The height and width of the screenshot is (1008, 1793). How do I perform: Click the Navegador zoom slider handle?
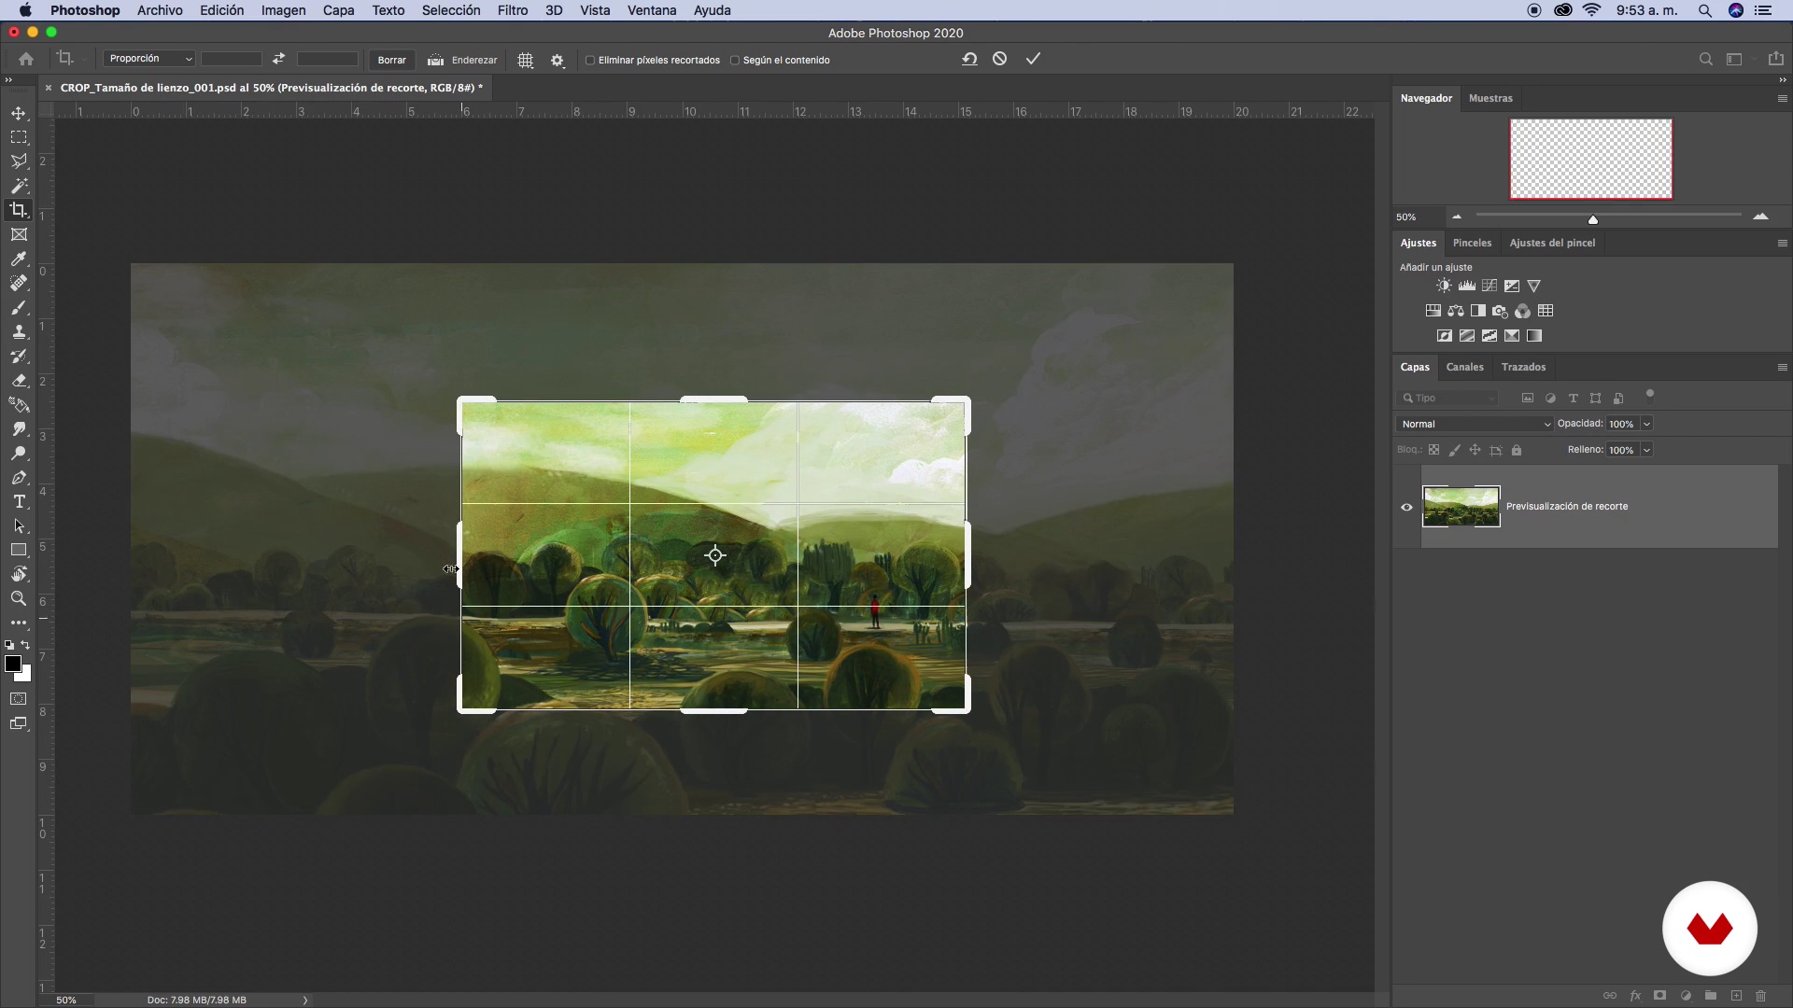point(1593,219)
